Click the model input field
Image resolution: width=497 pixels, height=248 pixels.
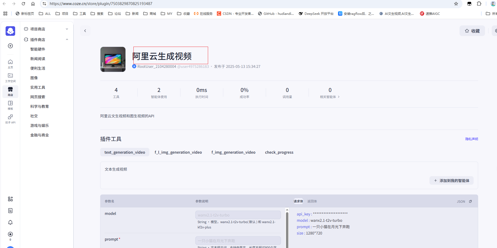coord(238,215)
